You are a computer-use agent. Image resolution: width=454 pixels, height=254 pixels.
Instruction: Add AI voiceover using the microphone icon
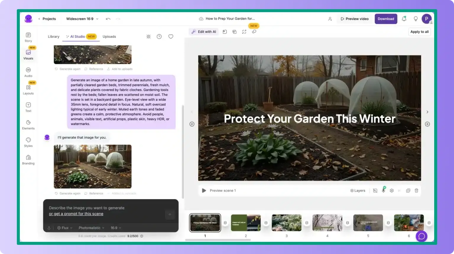383,190
